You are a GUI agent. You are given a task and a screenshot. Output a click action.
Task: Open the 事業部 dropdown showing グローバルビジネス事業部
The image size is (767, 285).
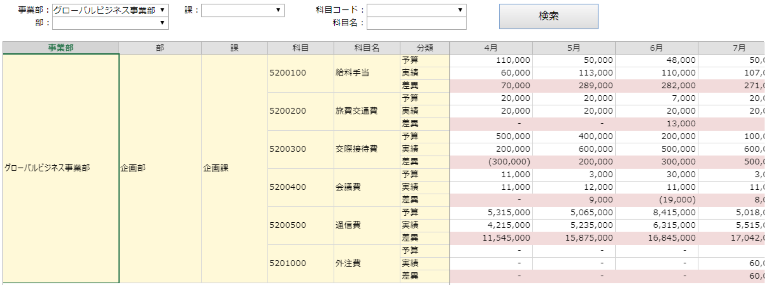[110, 10]
